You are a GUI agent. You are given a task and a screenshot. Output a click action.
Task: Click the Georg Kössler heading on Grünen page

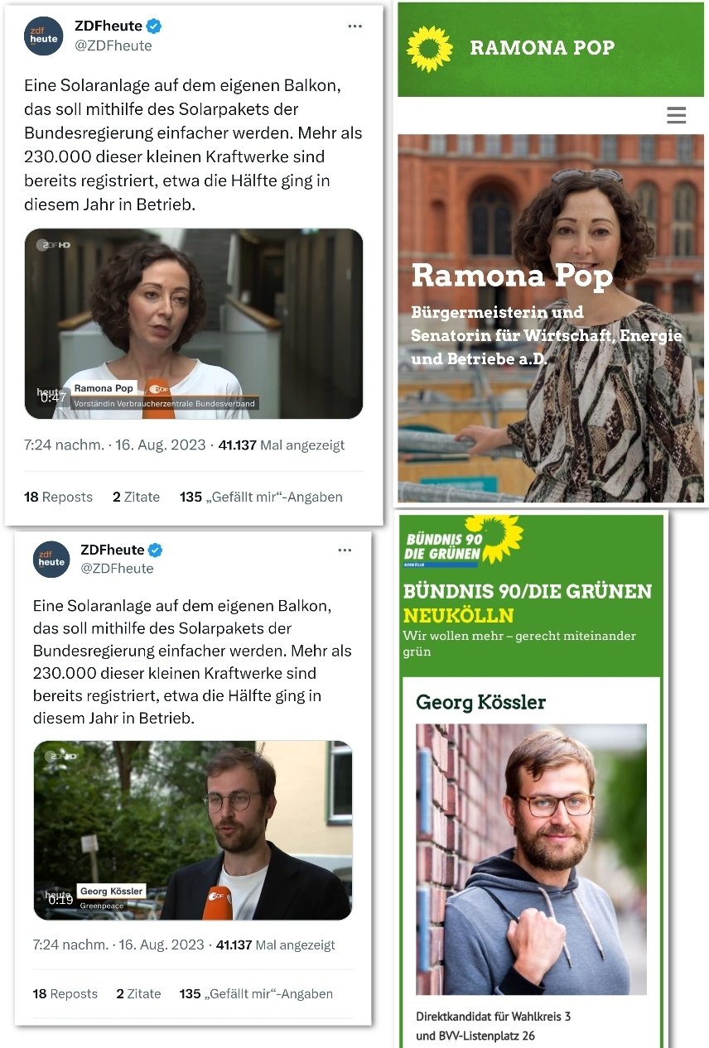pyautogui.click(x=480, y=703)
